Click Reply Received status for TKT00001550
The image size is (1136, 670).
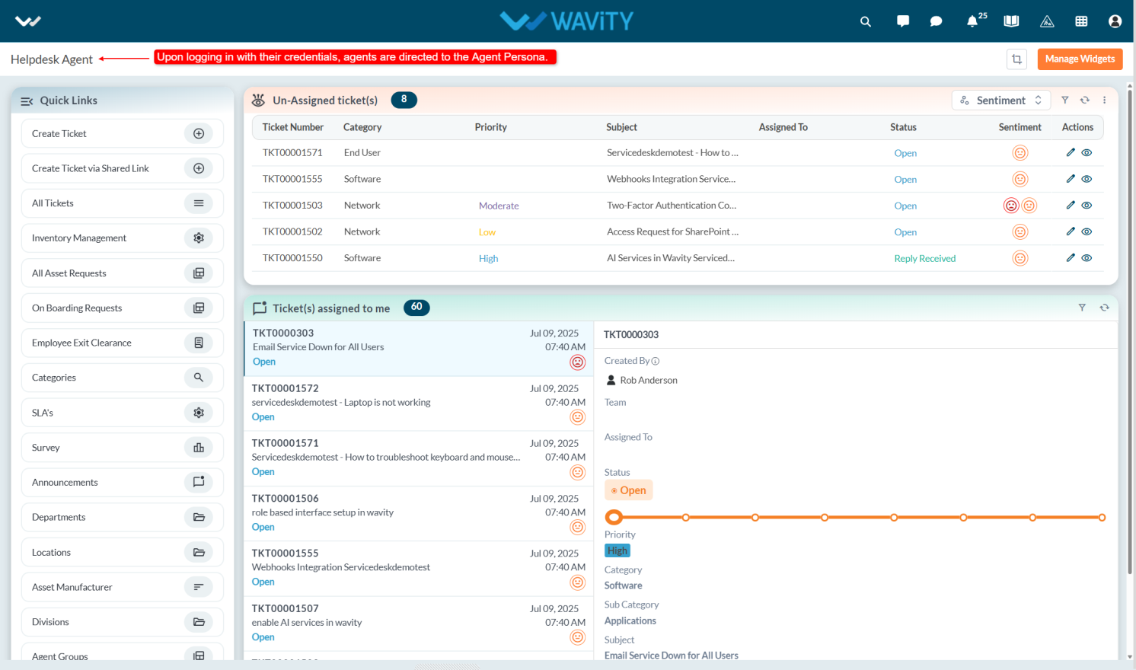(924, 259)
